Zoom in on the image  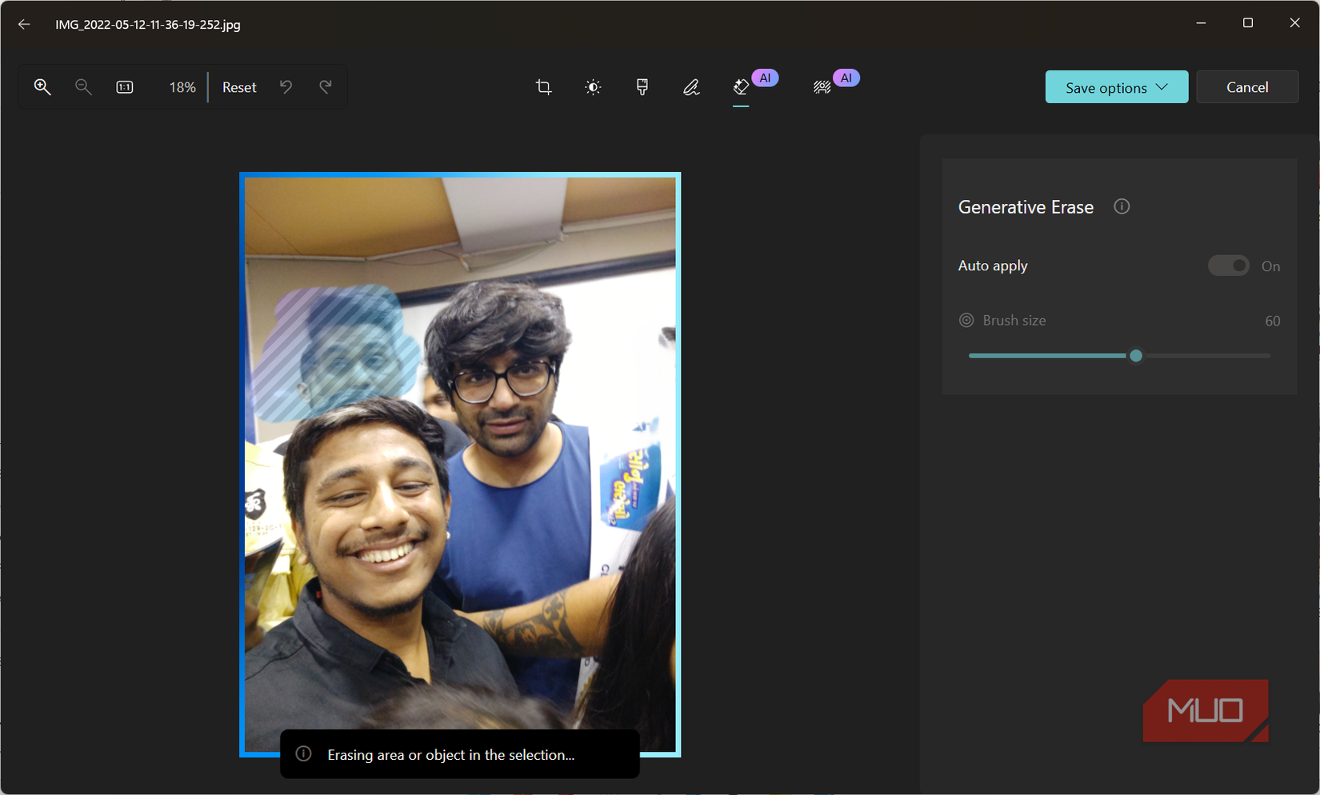pos(42,86)
